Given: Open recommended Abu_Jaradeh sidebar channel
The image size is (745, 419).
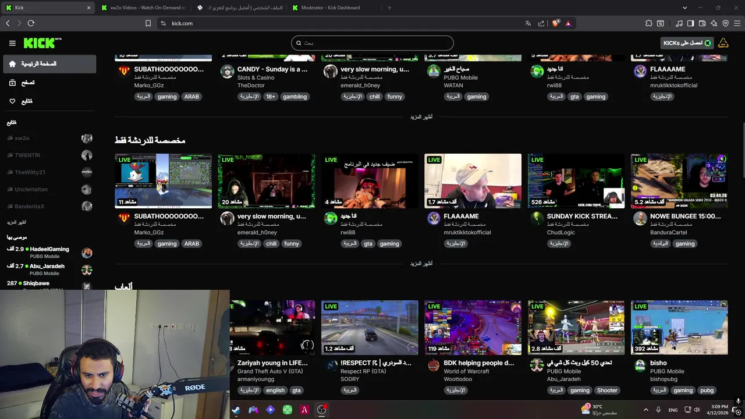Looking at the screenshot, I should (49, 269).
